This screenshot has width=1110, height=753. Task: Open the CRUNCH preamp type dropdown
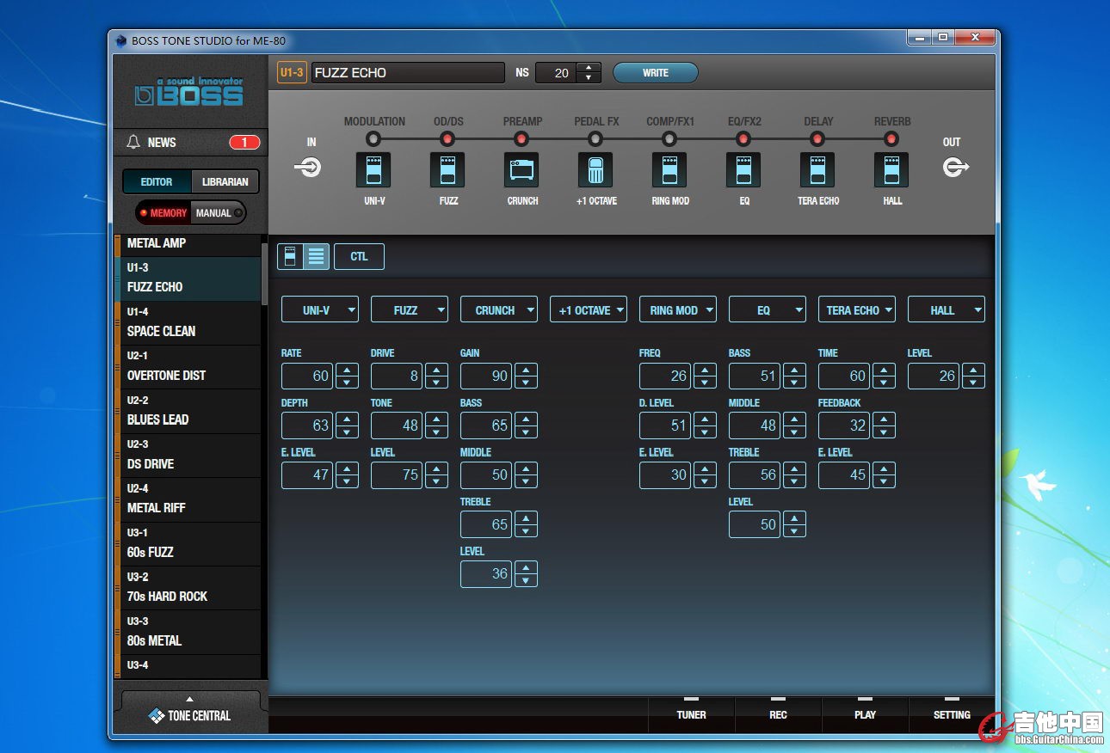(x=499, y=310)
